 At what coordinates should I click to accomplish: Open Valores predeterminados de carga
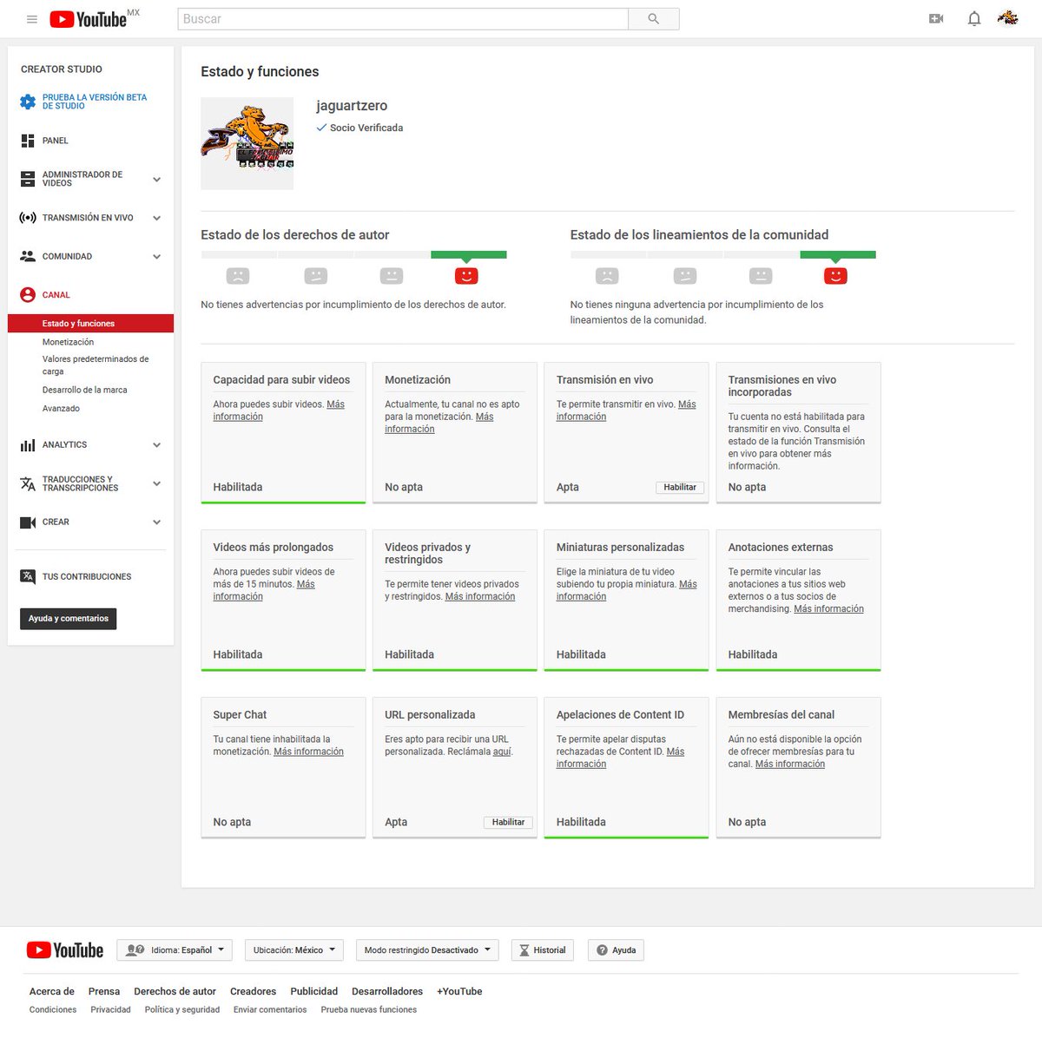click(96, 365)
